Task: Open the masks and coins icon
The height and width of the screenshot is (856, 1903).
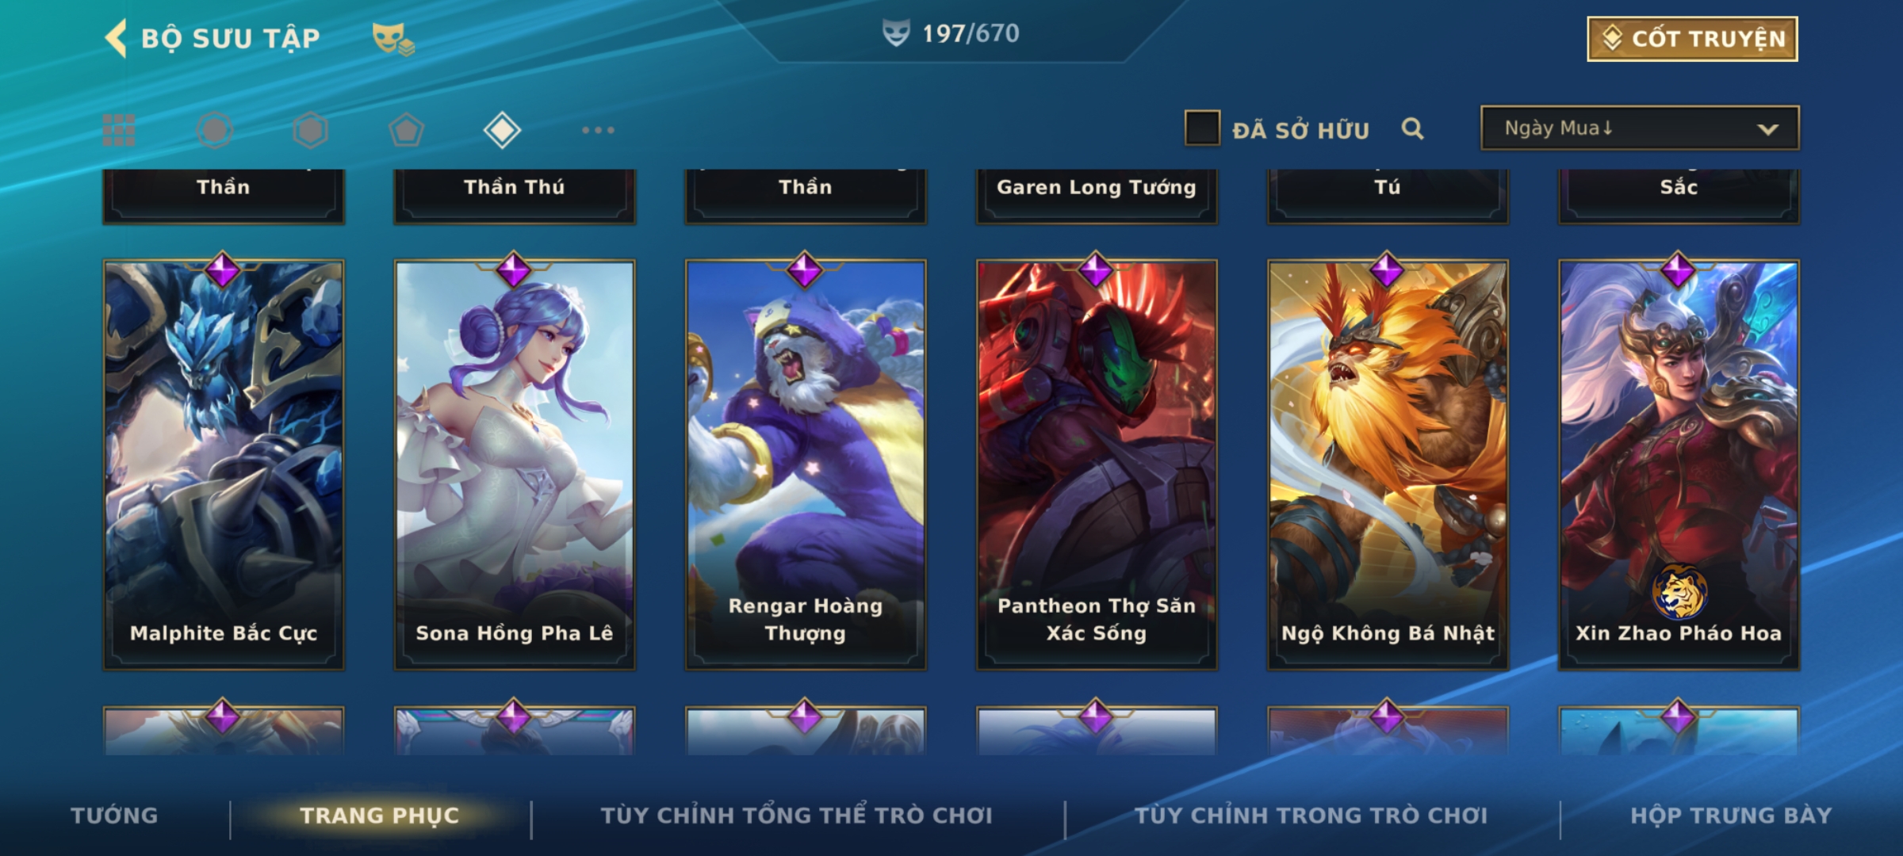Action: (x=393, y=38)
